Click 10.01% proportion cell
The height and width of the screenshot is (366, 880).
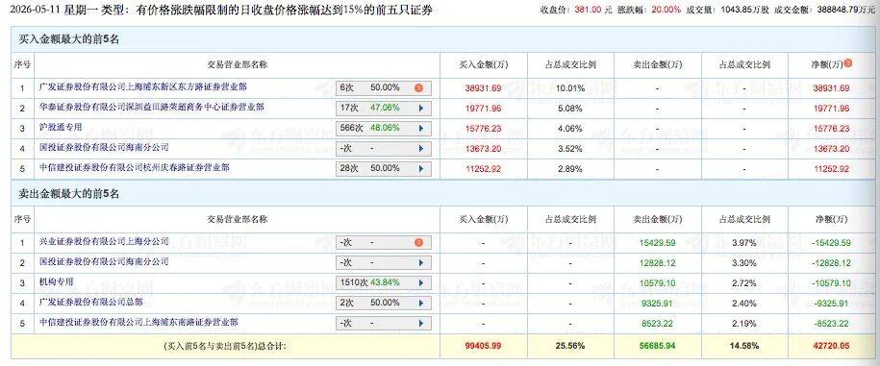pos(570,88)
